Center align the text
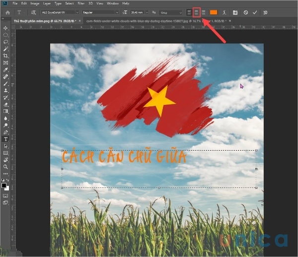 [196, 12]
